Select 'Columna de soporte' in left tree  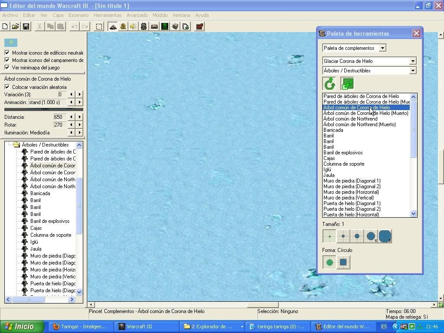(51, 235)
